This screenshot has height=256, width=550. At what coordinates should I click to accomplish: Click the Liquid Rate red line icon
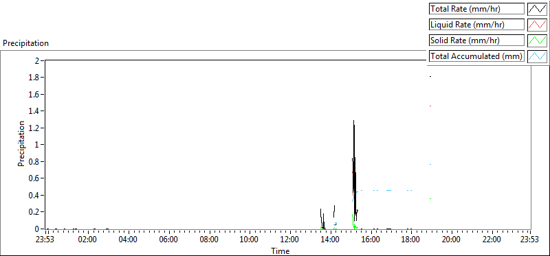coord(537,25)
